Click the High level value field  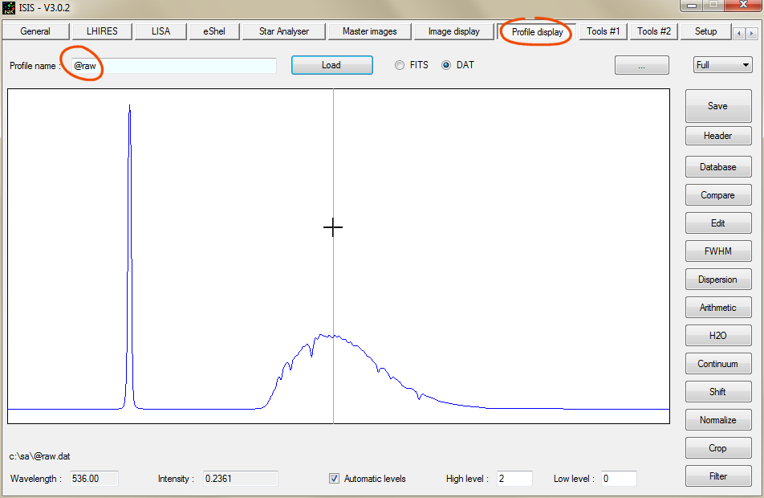click(514, 479)
